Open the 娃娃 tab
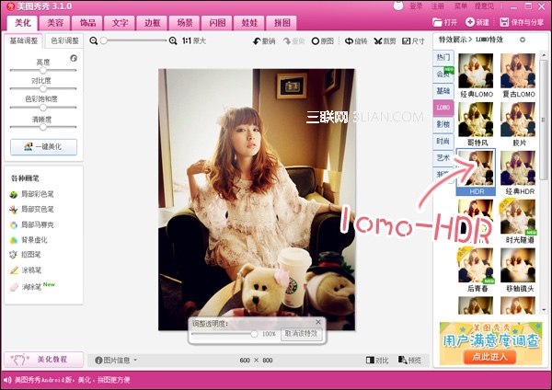 (249, 23)
